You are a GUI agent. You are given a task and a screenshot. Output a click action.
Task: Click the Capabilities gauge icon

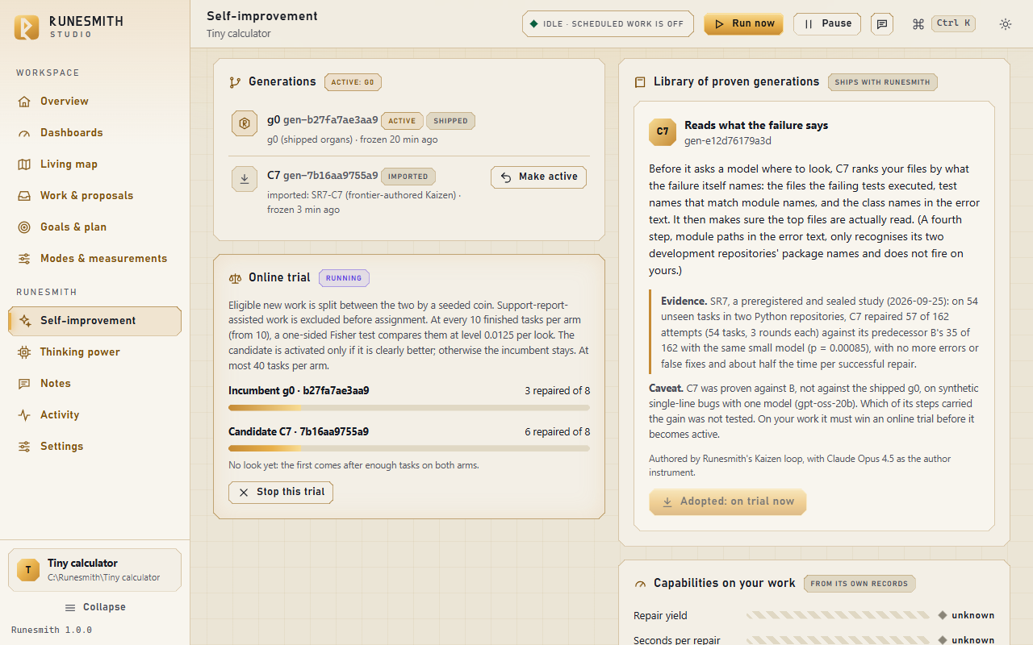(640, 584)
